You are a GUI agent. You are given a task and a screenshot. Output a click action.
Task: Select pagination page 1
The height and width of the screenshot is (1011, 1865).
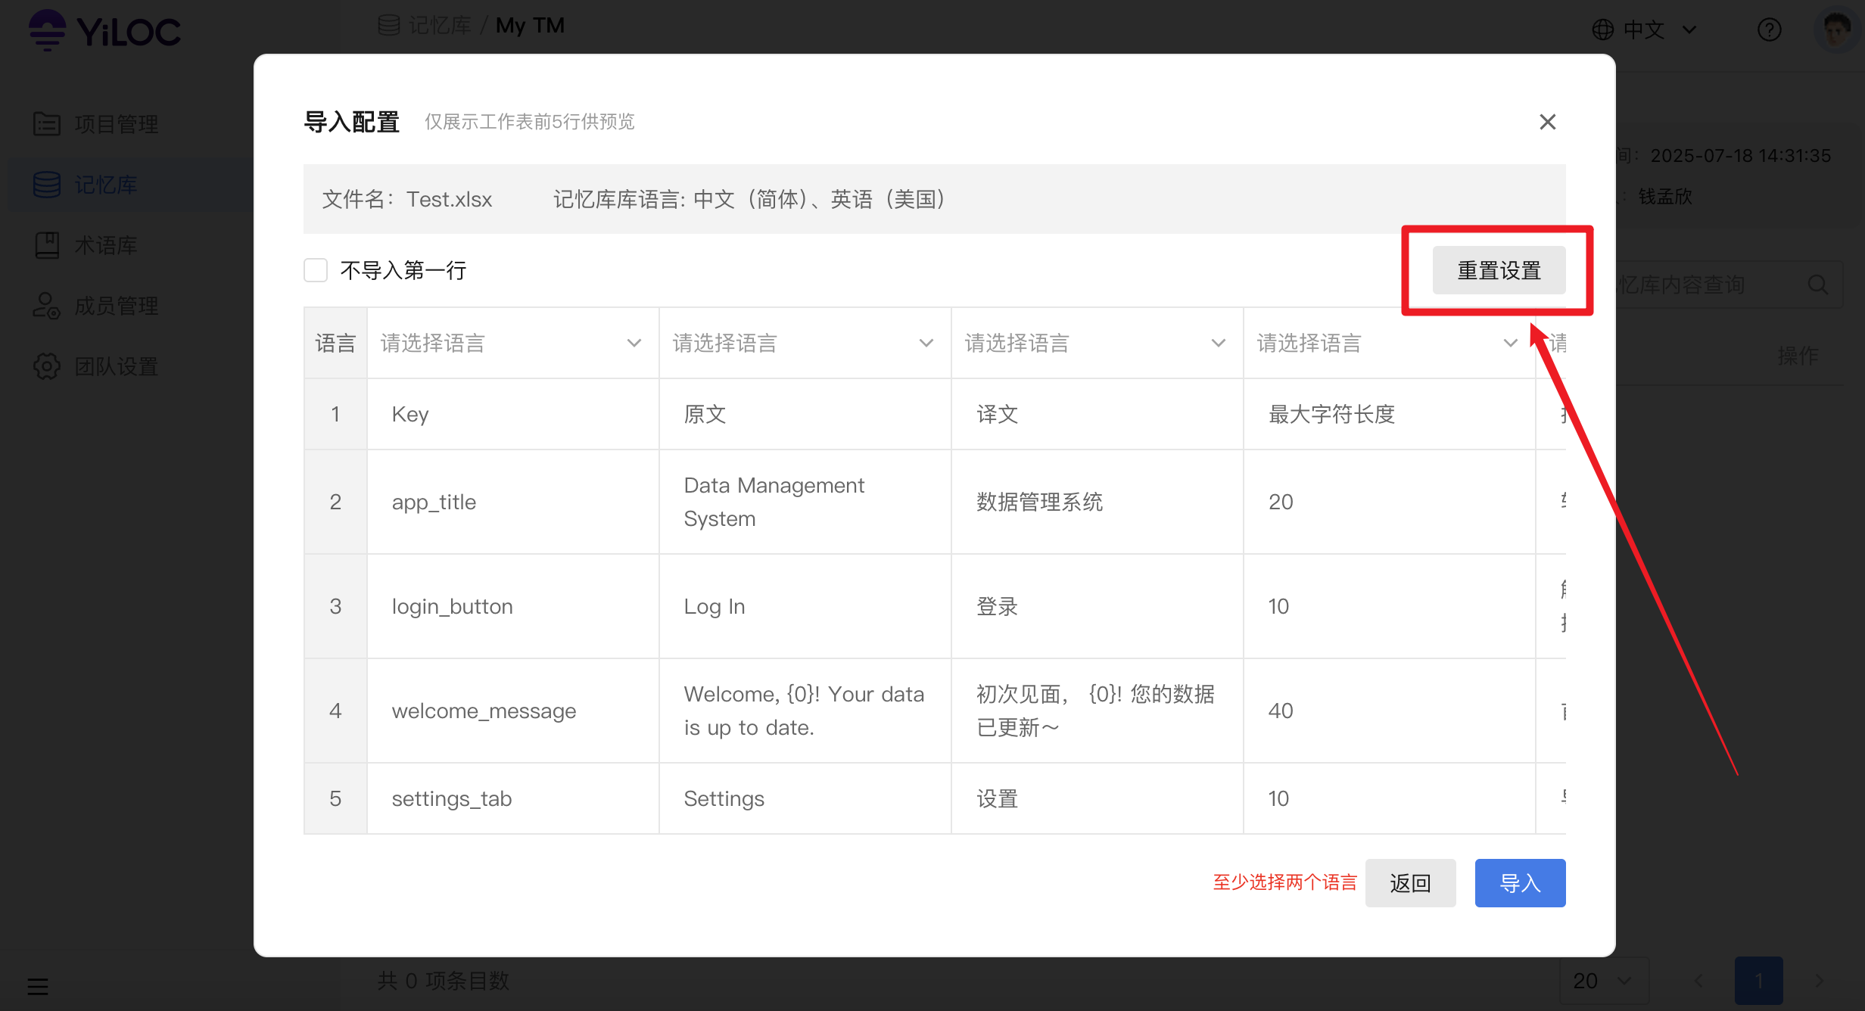coord(1759,981)
